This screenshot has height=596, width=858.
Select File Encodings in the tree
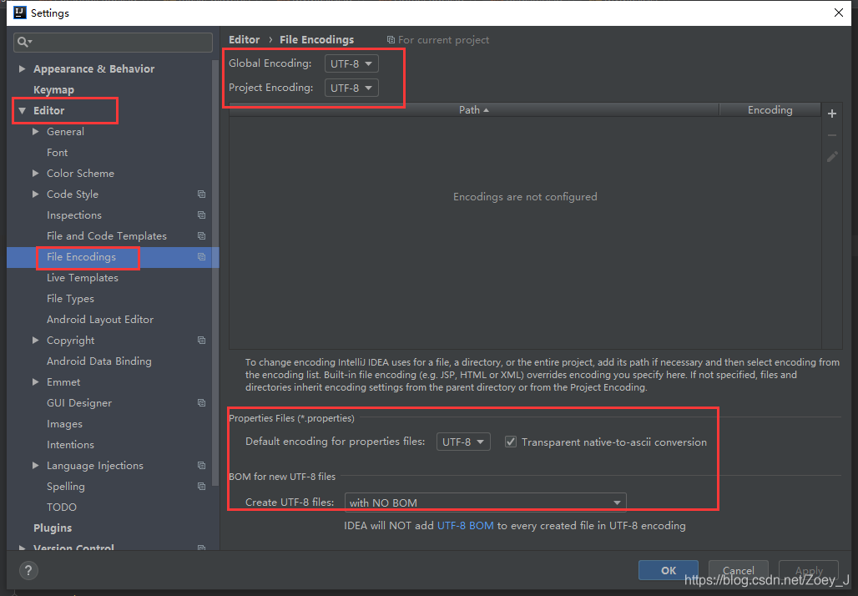pyautogui.click(x=81, y=256)
